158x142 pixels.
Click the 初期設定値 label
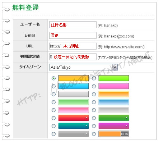point(30,56)
